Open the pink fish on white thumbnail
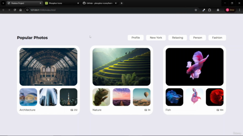The width and height of the screenshot is (243, 136). point(194,97)
